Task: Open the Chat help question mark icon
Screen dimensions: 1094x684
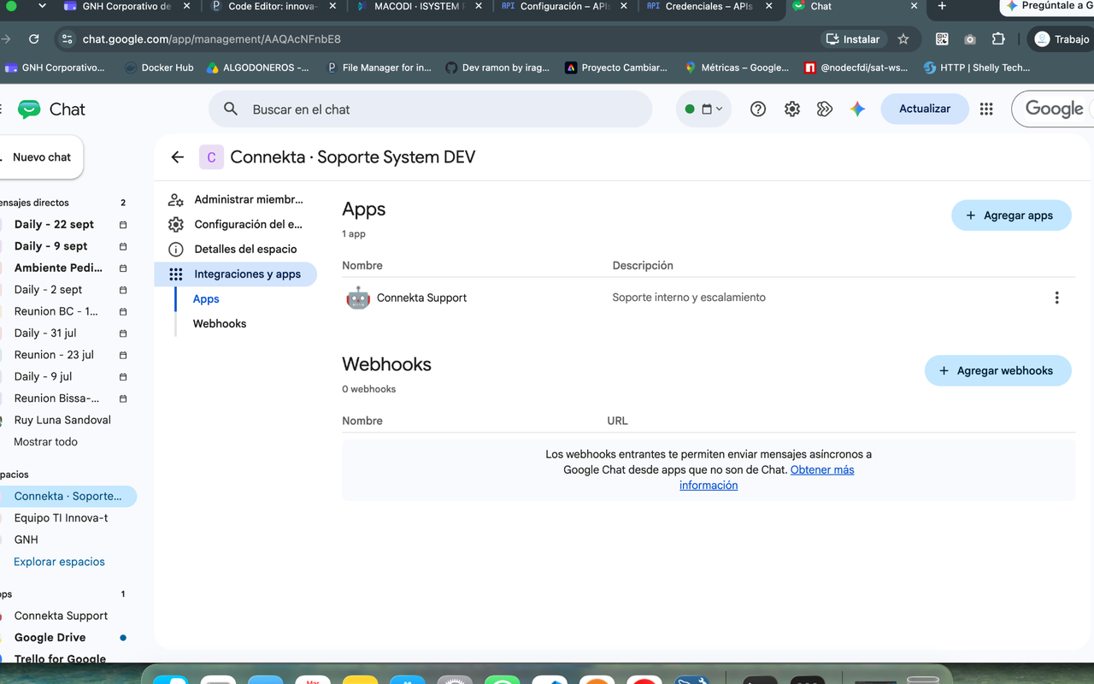Action: 757,109
